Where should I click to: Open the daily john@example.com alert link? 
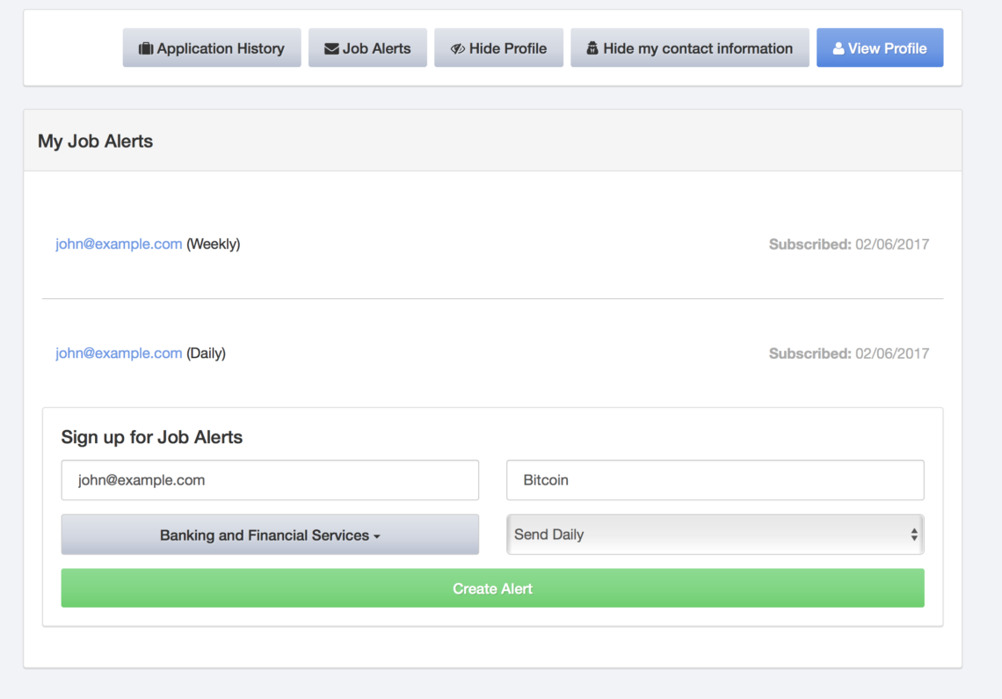coord(119,353)
